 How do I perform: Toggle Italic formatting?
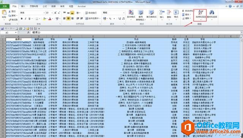pyautogui.click(x=25, y=18)
